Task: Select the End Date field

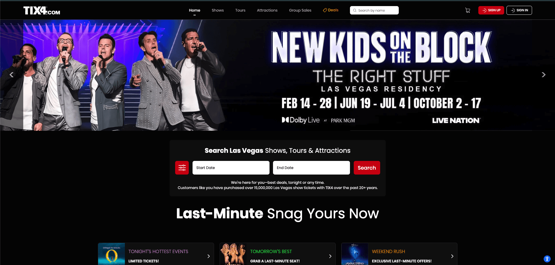Action: click(x=311, y=168)
